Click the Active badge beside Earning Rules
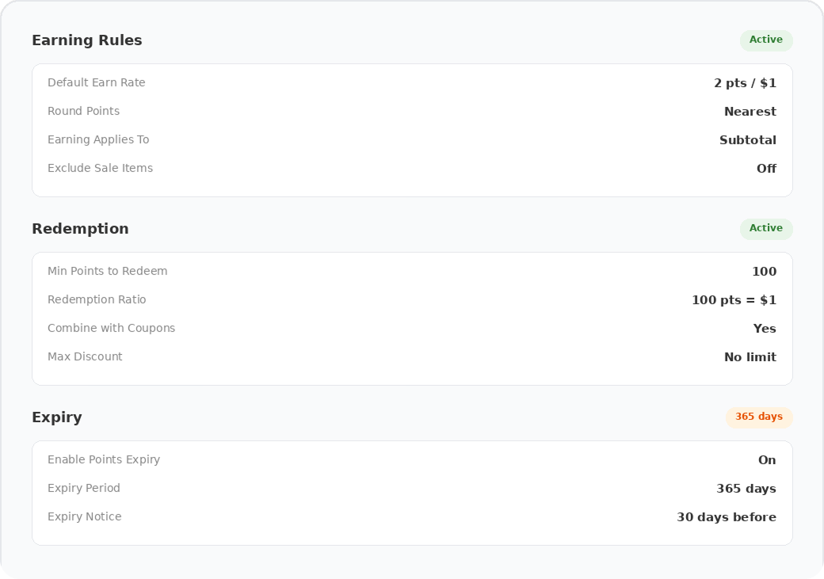Image resolution: width=824 pixels, height=579 pixels. 765,40
